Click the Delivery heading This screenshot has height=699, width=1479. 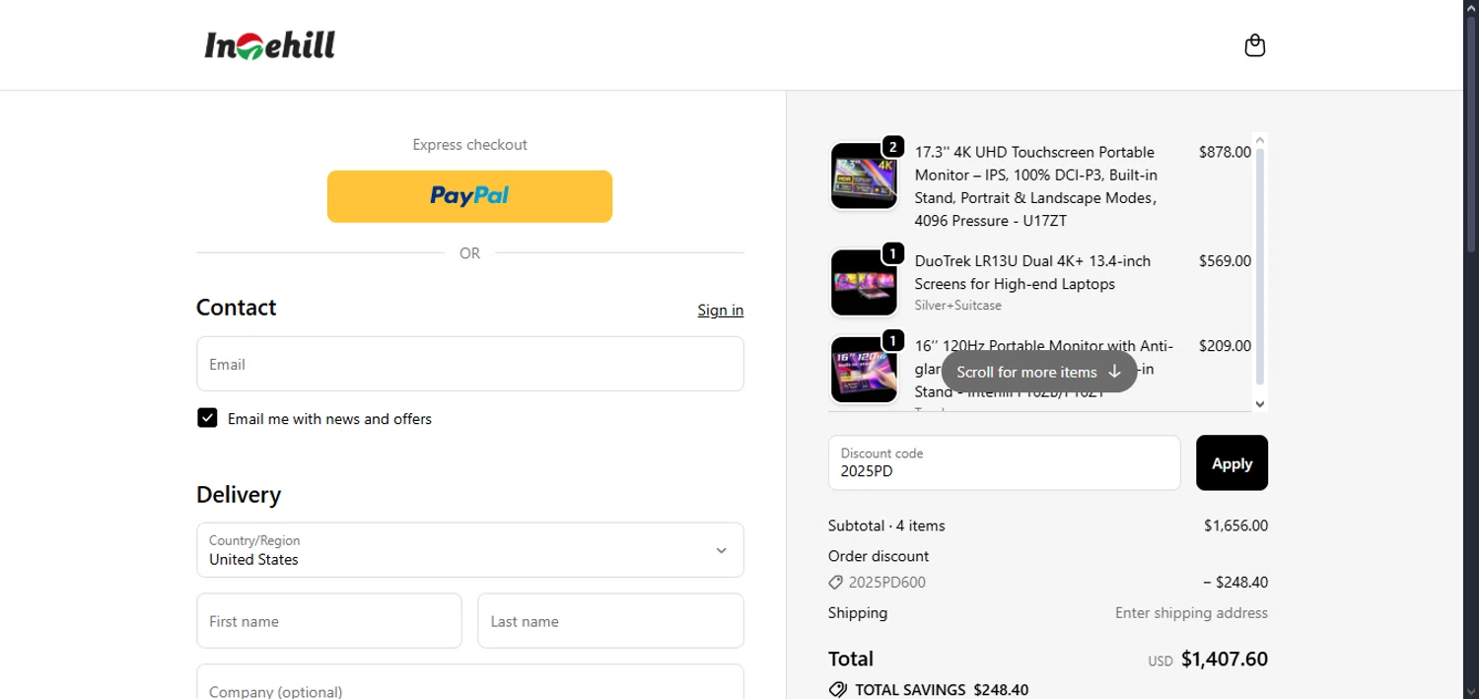pyautogui.click(x=239, y=494)
